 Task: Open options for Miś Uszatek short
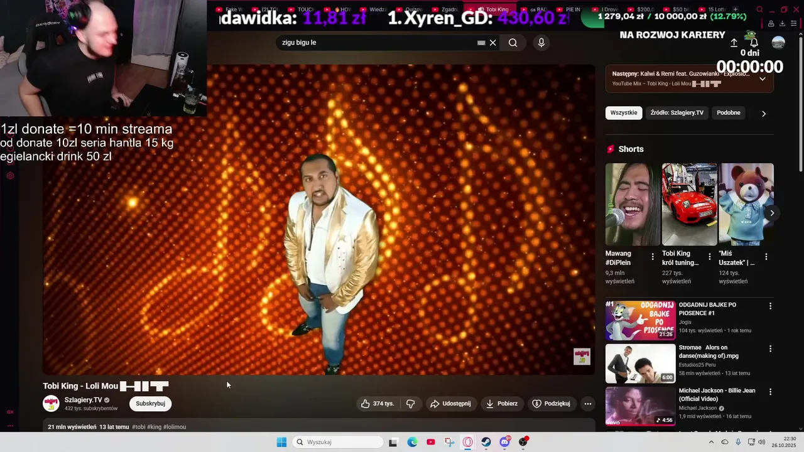pos(766,257)
